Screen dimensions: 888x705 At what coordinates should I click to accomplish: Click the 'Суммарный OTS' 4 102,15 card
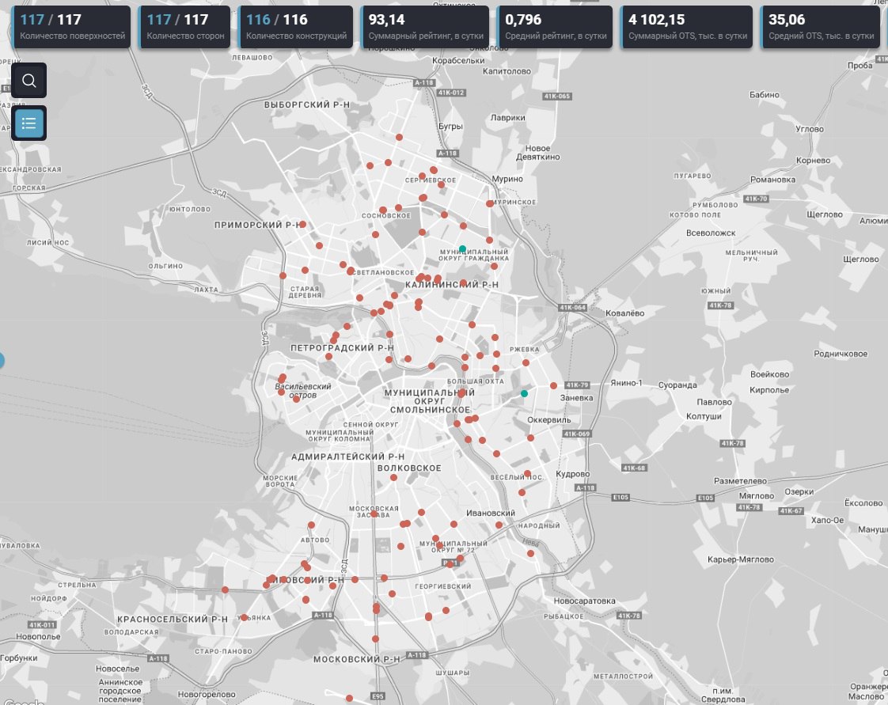click(x=687, y=27)
